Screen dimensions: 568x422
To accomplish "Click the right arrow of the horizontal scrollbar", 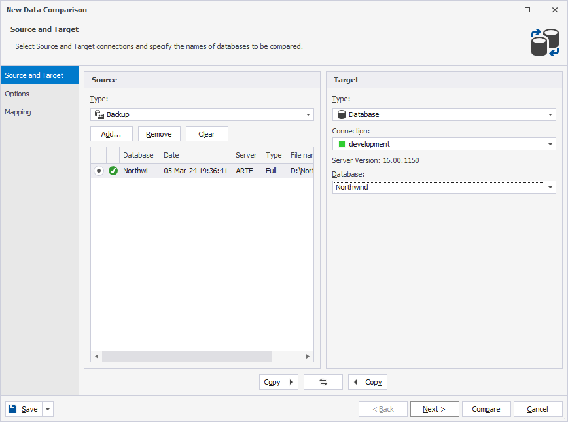I will pos(308,356).
